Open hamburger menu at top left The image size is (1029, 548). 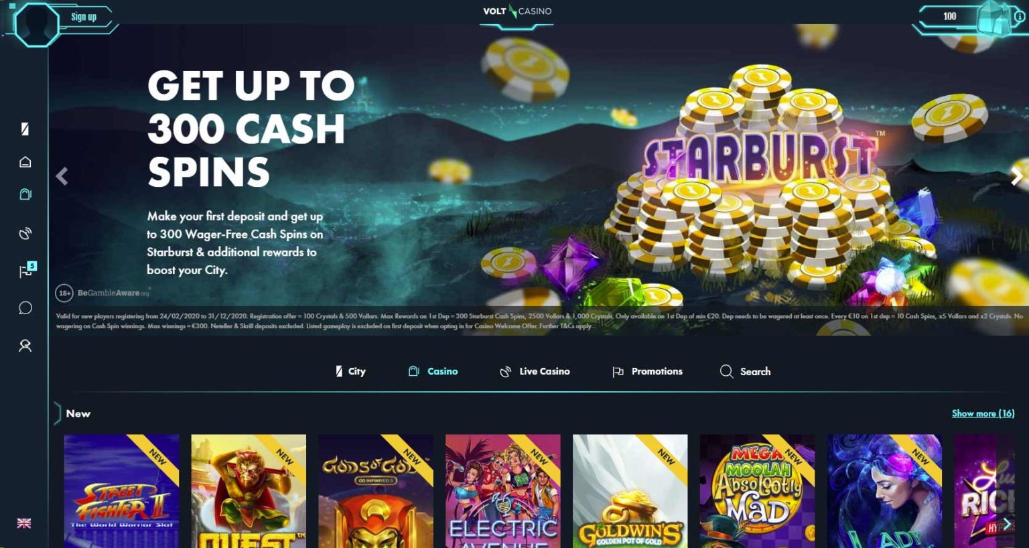point(11,6)
